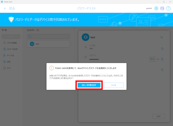Mark test entry favorite with star
The height and width of the screenshot is (126, 173).
(x=162, y=37)
